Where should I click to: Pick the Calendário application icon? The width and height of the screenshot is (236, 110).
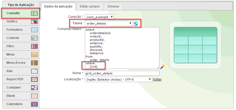point(34,104)
